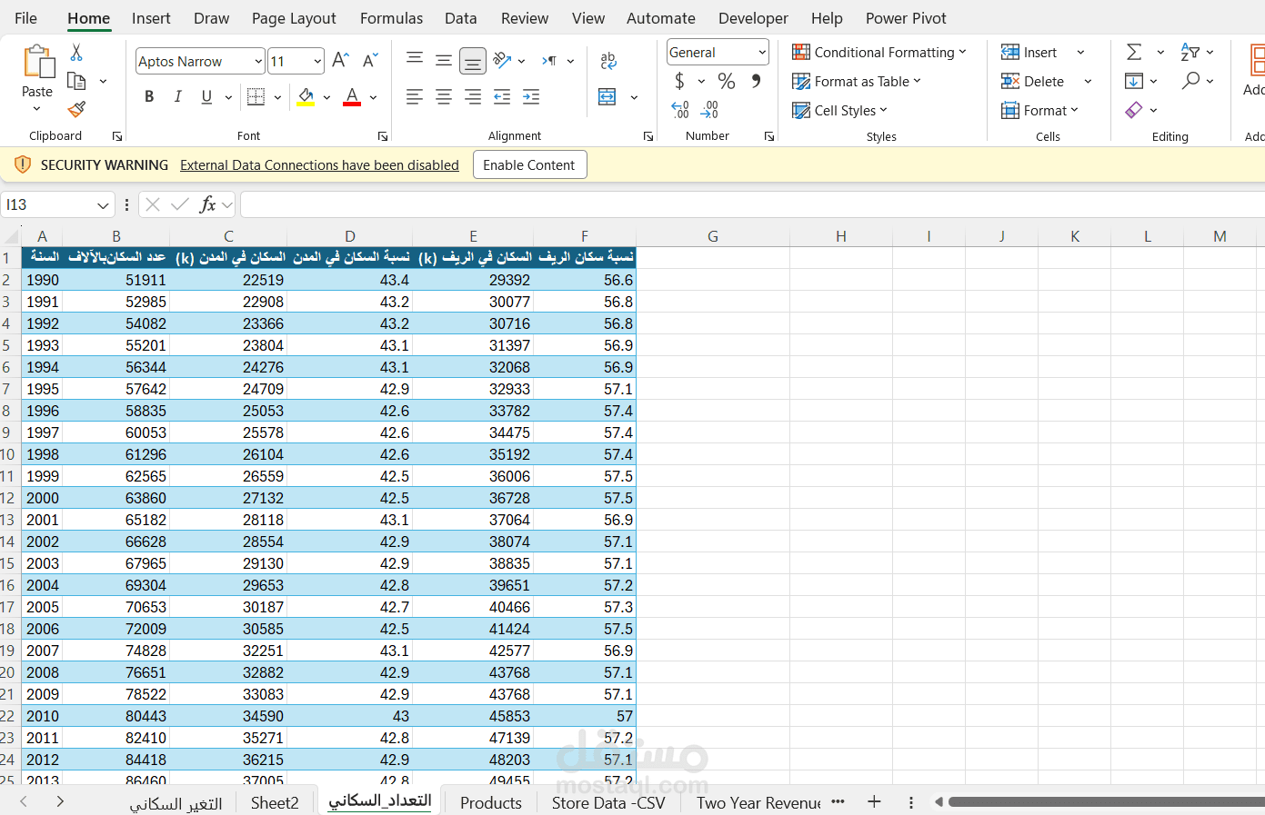This screenshot has height=815, width=1265.
Task: Click the Insert Function fx icon
Action: point(207,204)
